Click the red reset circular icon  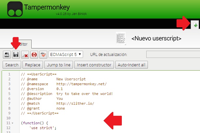[34, 55]
